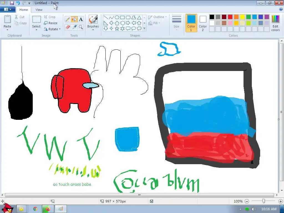Select the Color picker eyedropper tool
This screenshot has height=213, width=284.
point(74,27)
